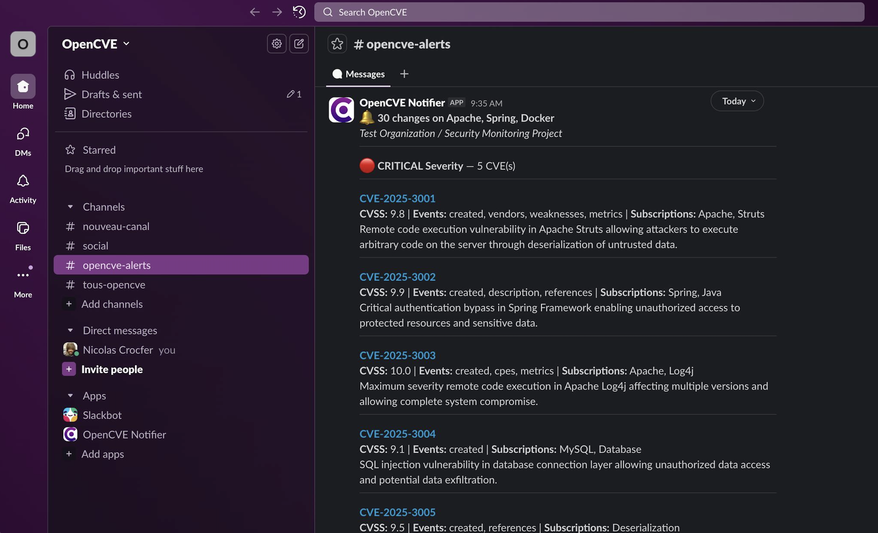Add a new tab with plus
Image resolution: width=878 pixels, height=533 pixels.
pos(404,74)
